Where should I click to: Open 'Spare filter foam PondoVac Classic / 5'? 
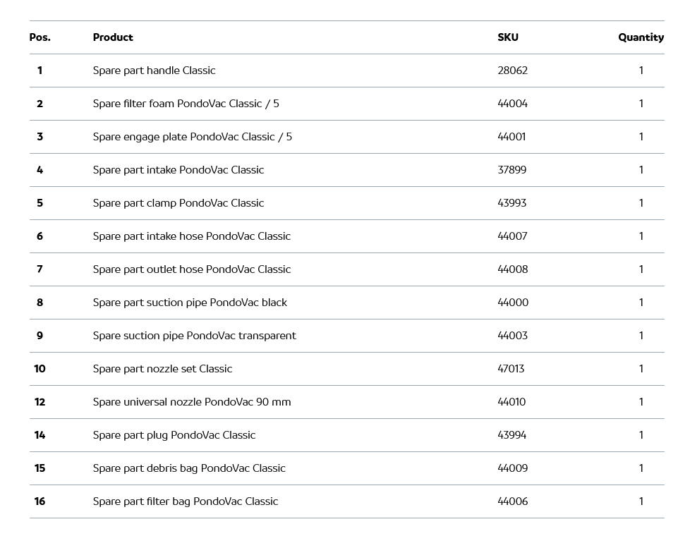pos(186,104)
